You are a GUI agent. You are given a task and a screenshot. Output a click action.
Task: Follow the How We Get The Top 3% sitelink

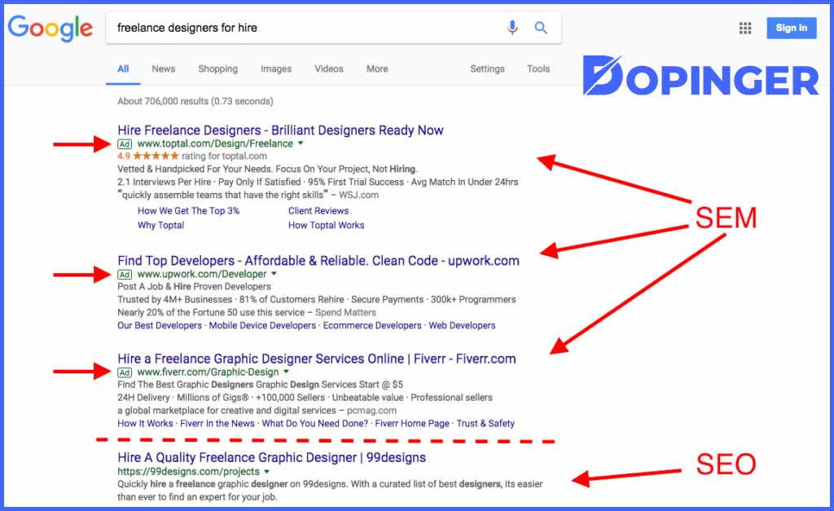pos(189,211)
